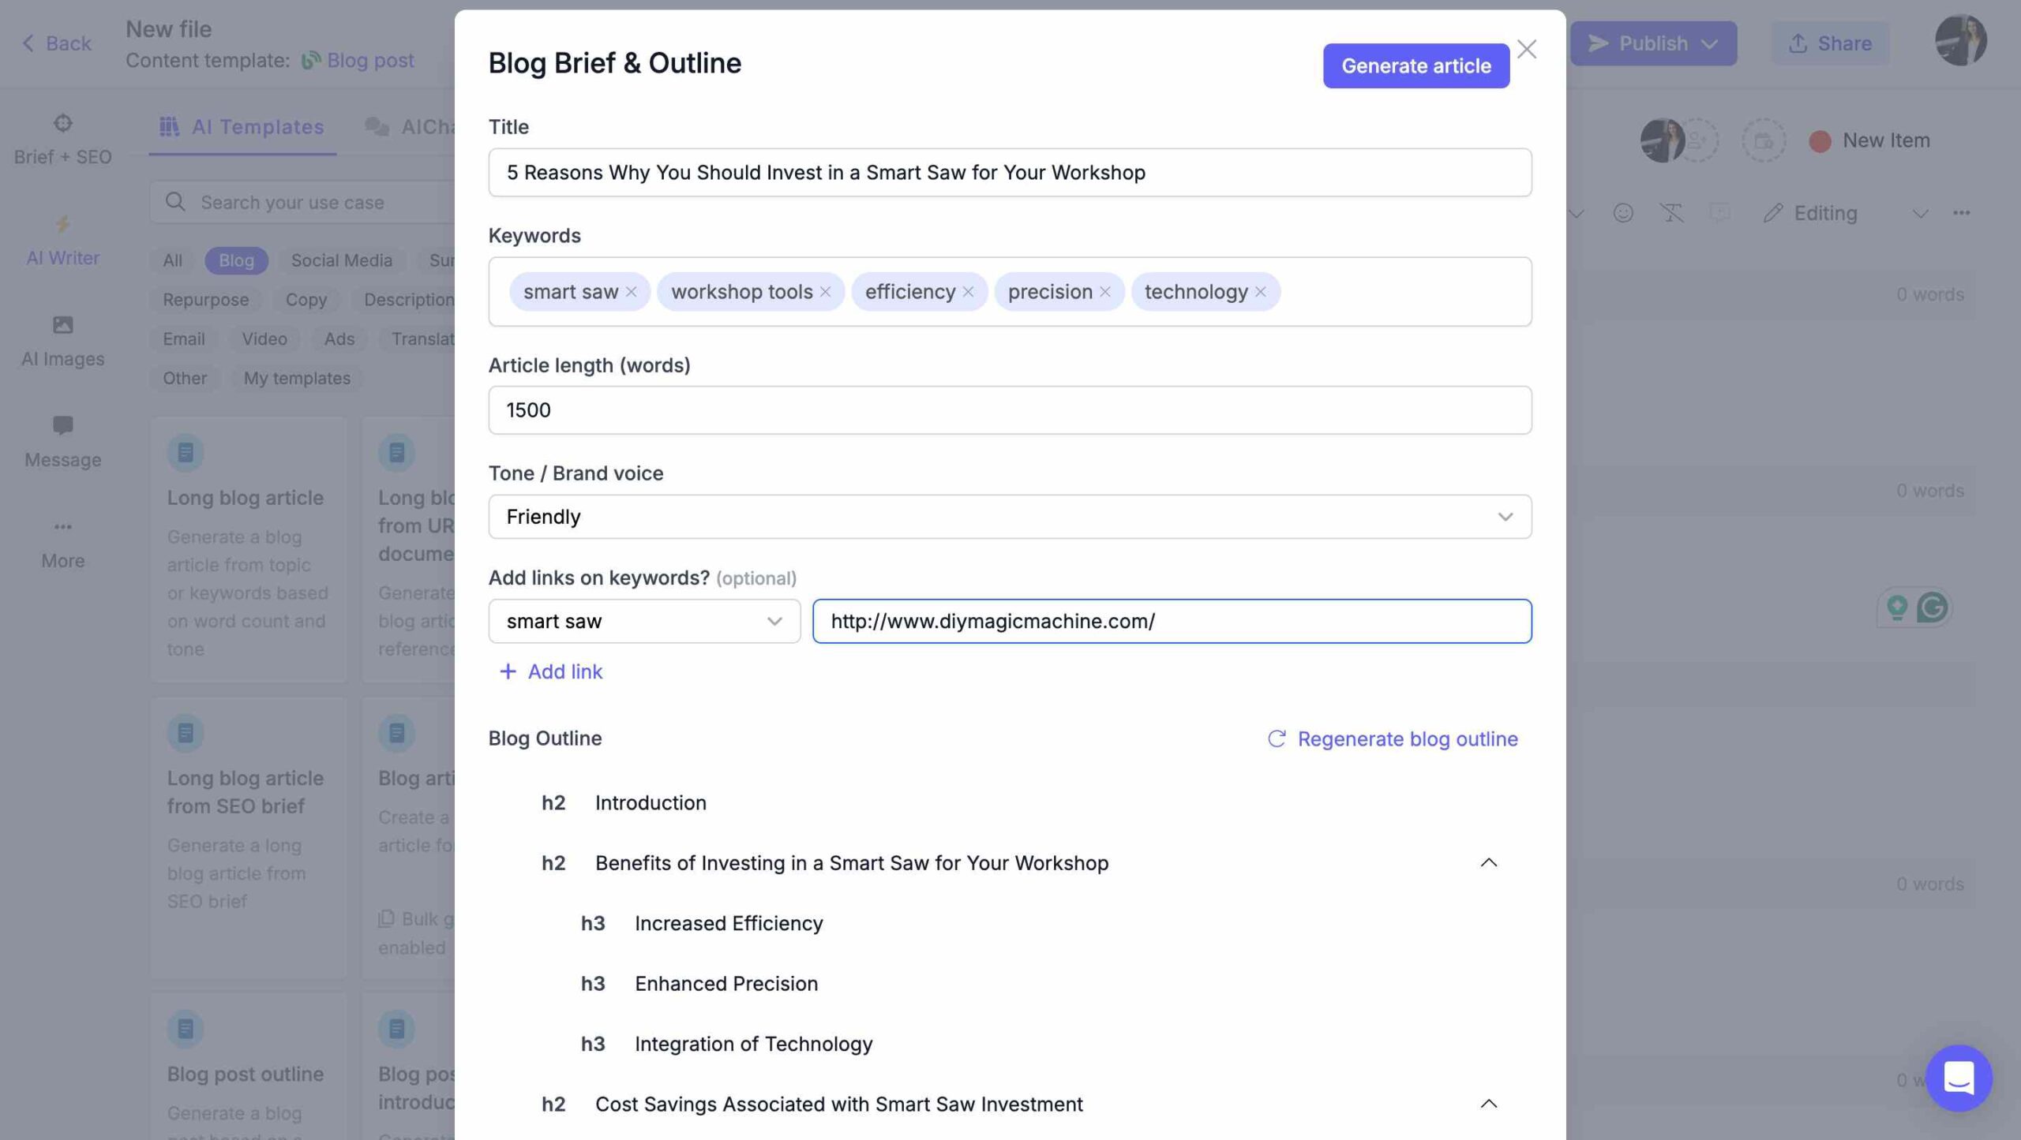2021x1140 pixels.
Task: Collapse the Cost Savings section chevron
Action: (x=1488, y=1103)
